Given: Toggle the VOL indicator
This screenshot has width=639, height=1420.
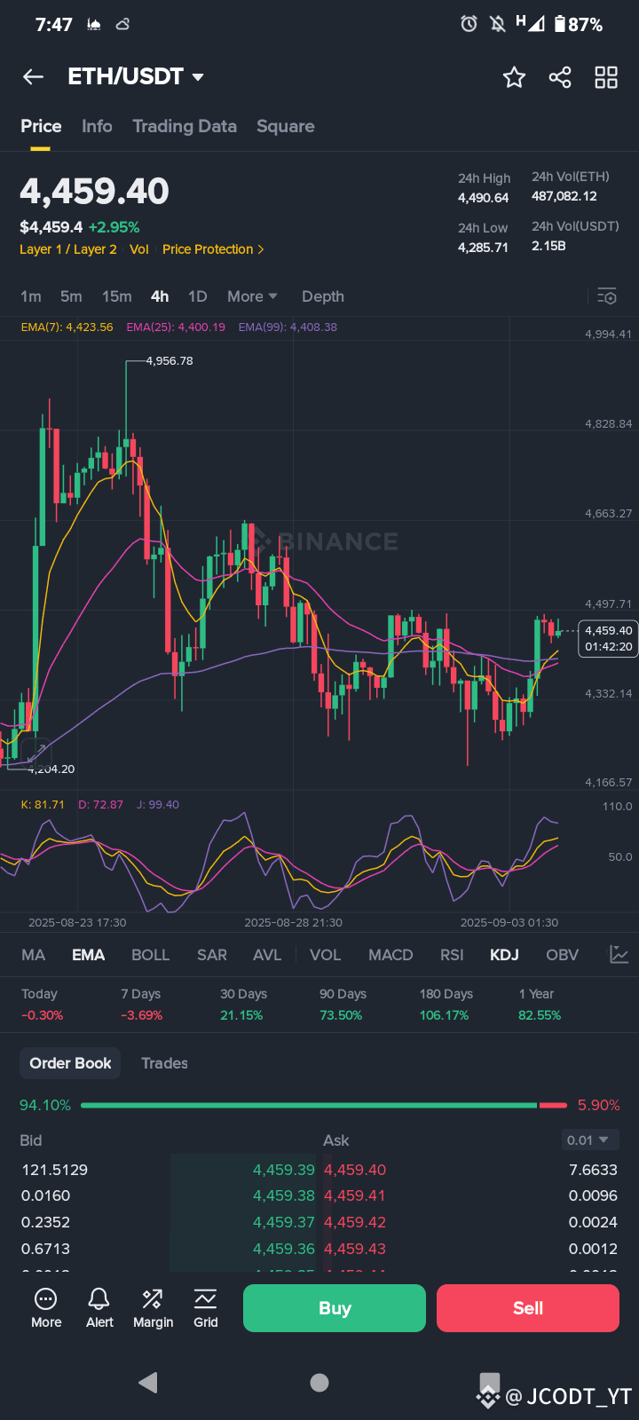Looking at the screenshot, I should click(x=325, y=955).
